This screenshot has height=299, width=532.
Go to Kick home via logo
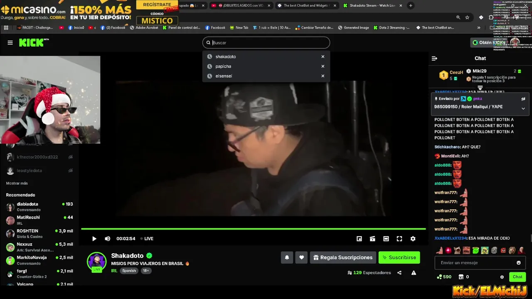pos(34,42)
